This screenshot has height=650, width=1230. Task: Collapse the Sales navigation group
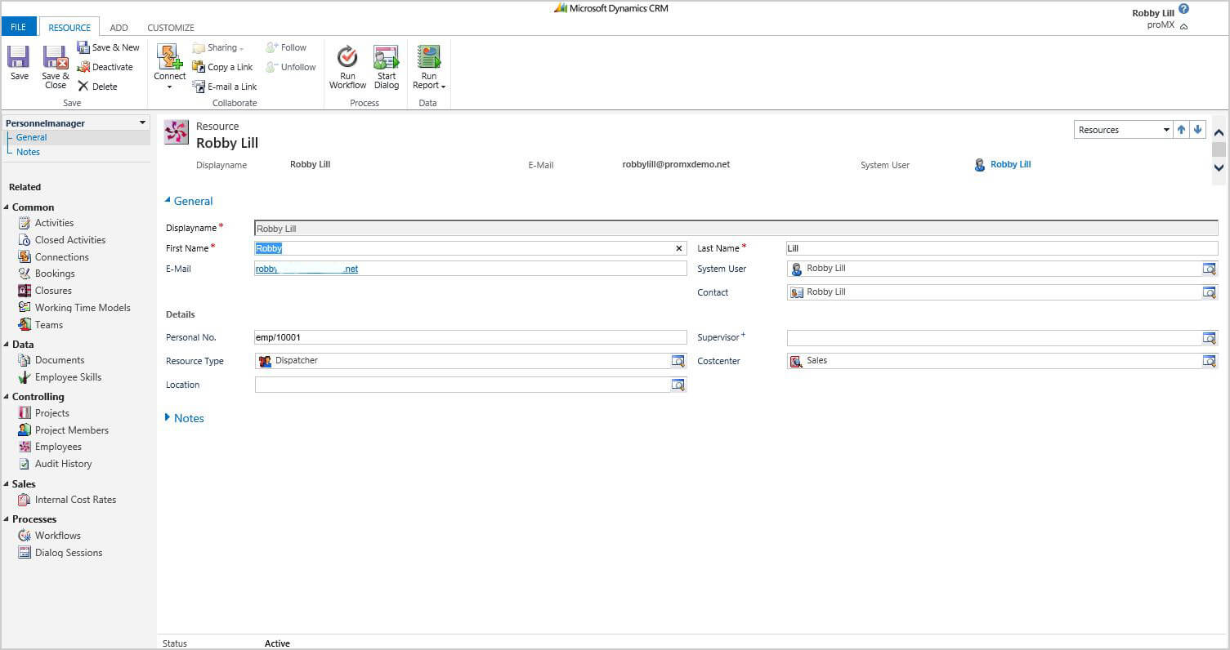click(x=7, y=484)
